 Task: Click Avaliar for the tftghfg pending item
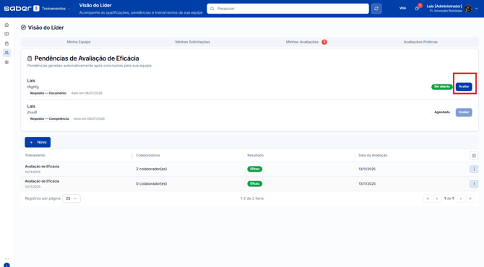point(464,87)
